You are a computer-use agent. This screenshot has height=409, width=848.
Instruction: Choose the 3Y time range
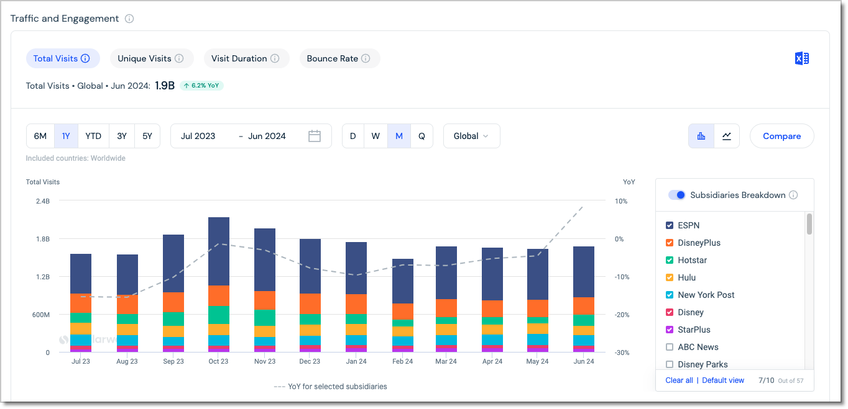coord(122,136)
